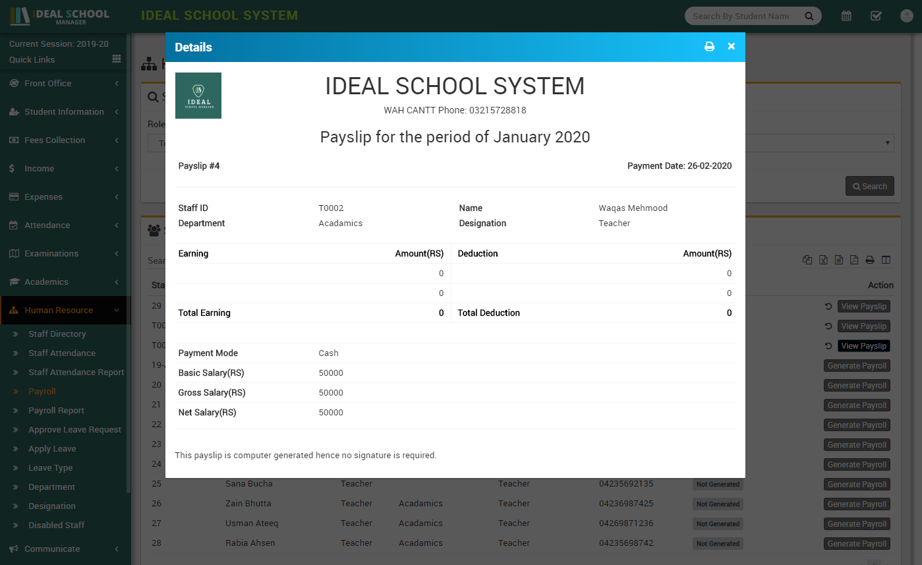Open Apply Leave submenu item
This screenshot has height=565, width=922.
pyautogui.click(x=52, y=449)
